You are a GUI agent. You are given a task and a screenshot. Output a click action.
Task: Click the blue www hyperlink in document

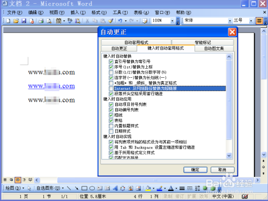pyautogui.click(x=51, y=86)
